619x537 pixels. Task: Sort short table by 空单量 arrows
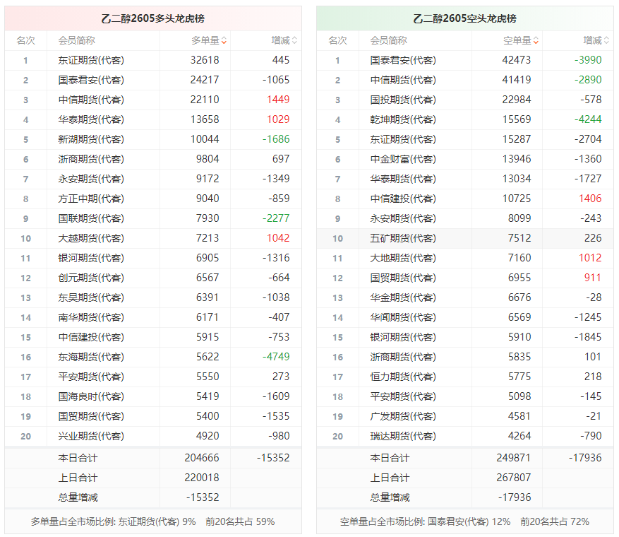[536, 41]
